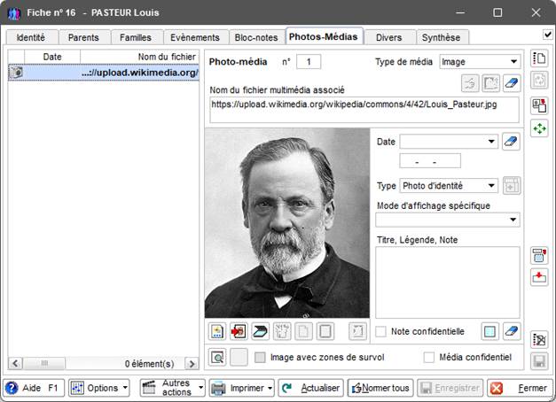The width and height of the screenshot is (556, 402).
Task: Toggle the checkbox at top-right of tabs
Action: point(547,35)
